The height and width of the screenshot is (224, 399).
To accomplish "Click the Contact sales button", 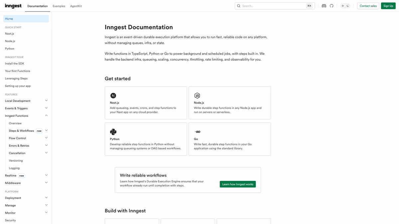I will 368,6.
